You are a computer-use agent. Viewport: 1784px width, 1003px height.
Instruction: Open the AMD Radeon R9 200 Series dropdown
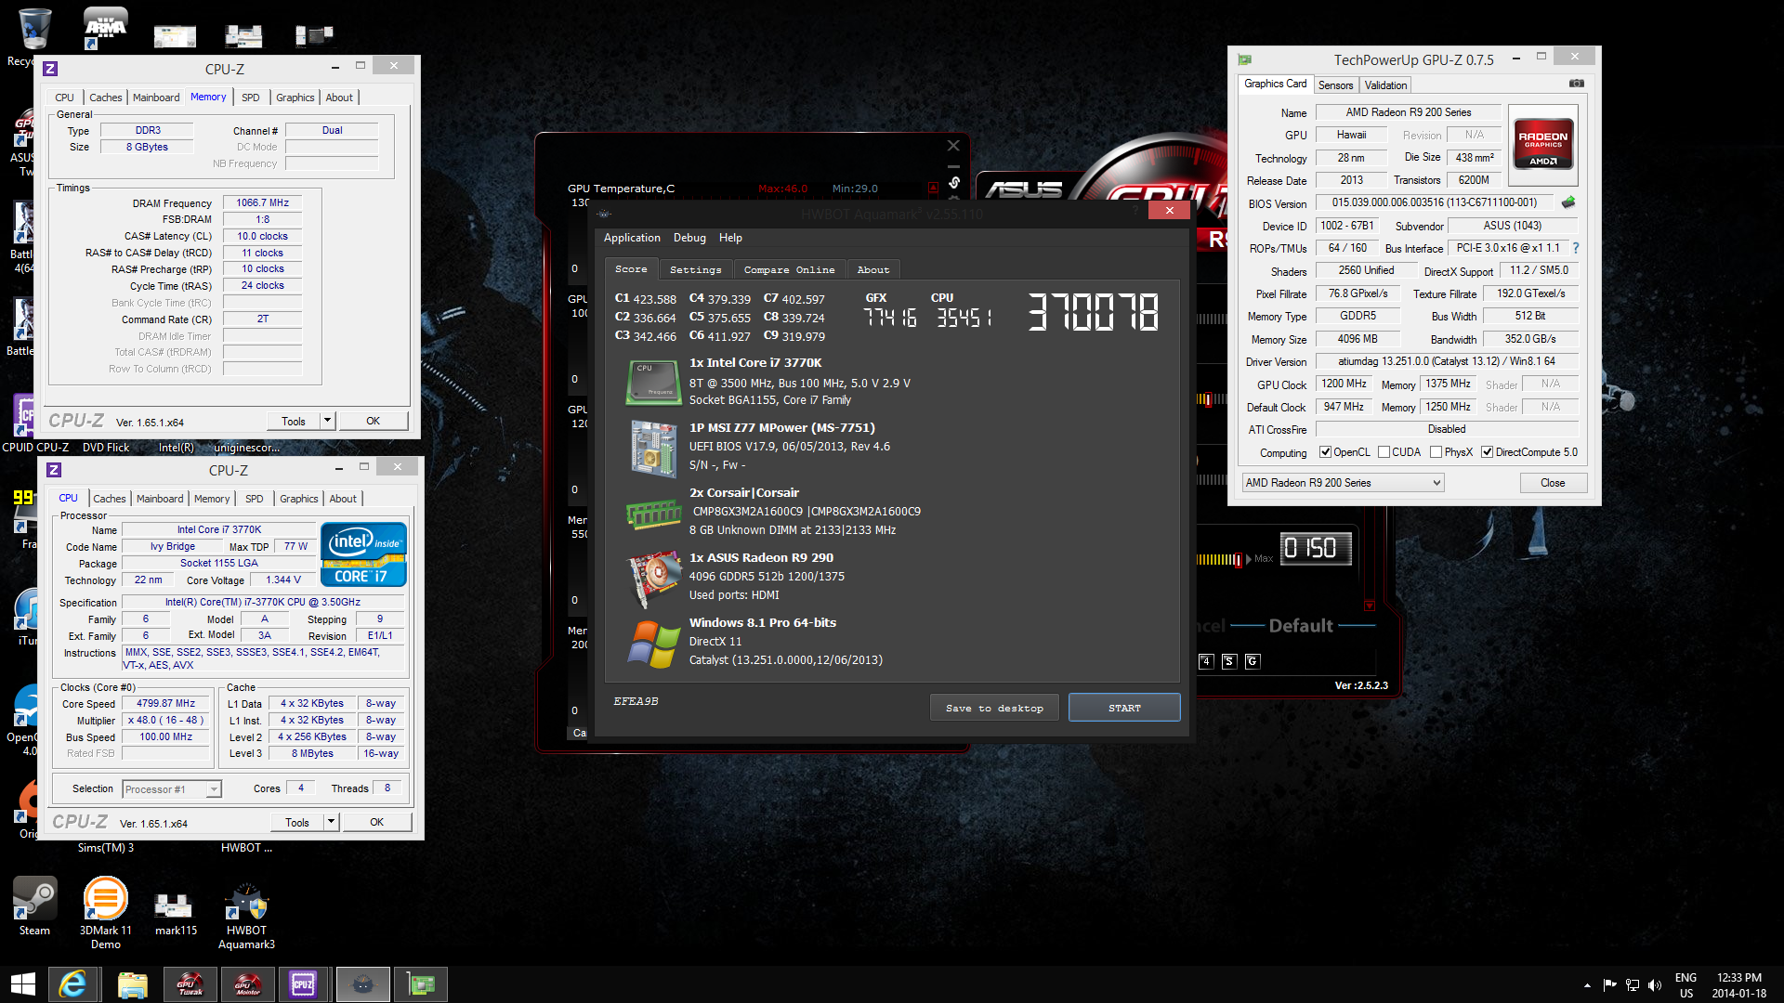pos(1344,483)
